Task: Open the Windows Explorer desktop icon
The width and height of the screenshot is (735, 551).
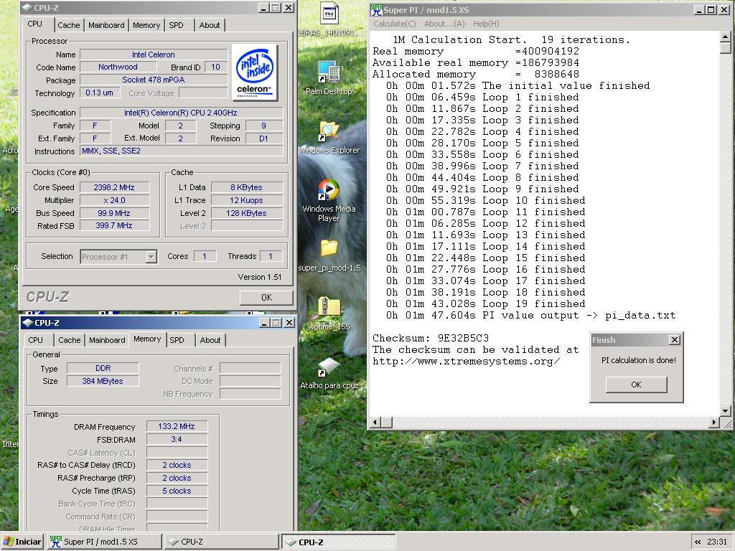Action: pyautogui.click(x=329, y=132)
